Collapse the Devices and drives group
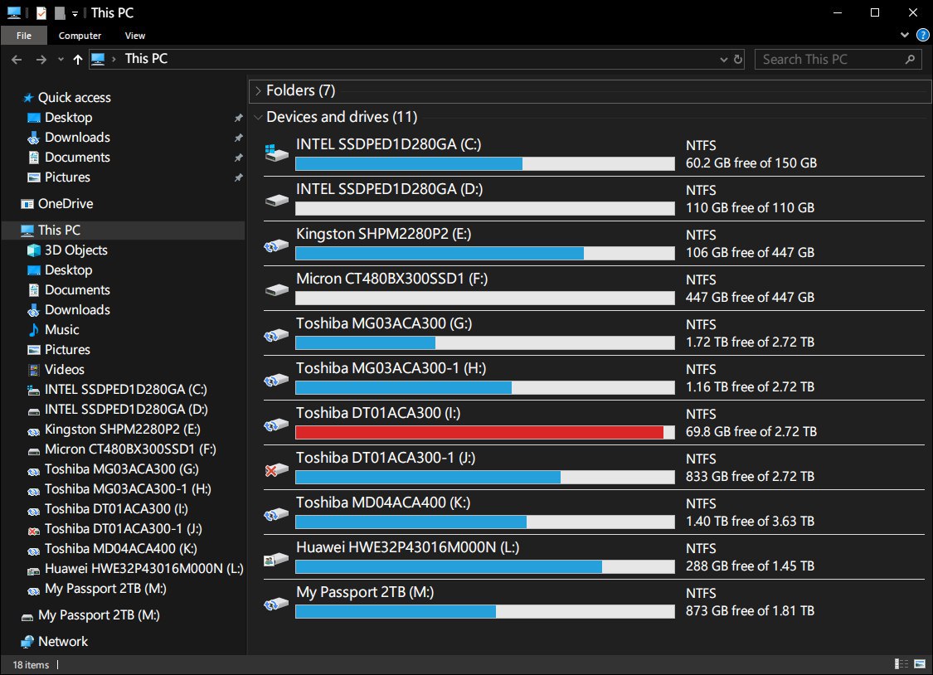Viewport: 933px width, 675px height. 258,117
